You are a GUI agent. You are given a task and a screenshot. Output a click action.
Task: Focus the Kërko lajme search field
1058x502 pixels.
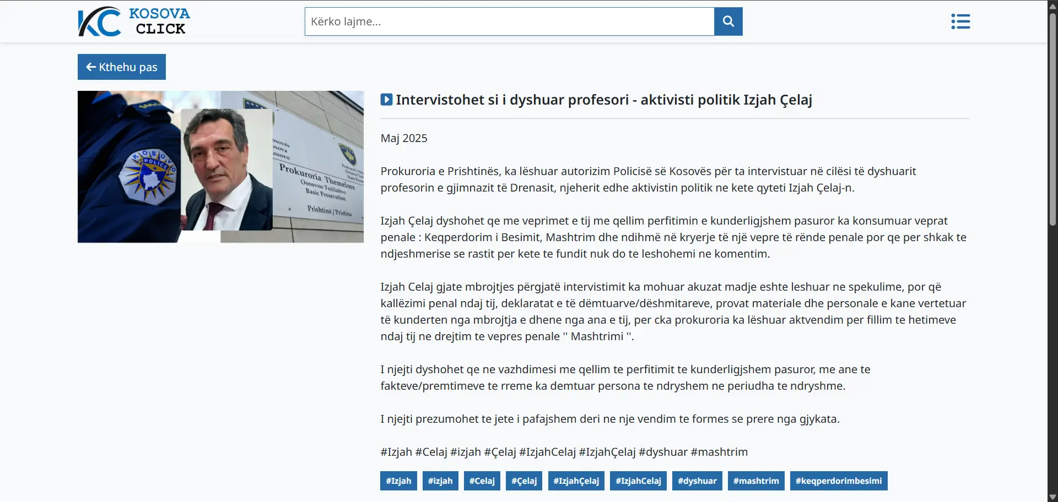point(509,21)
